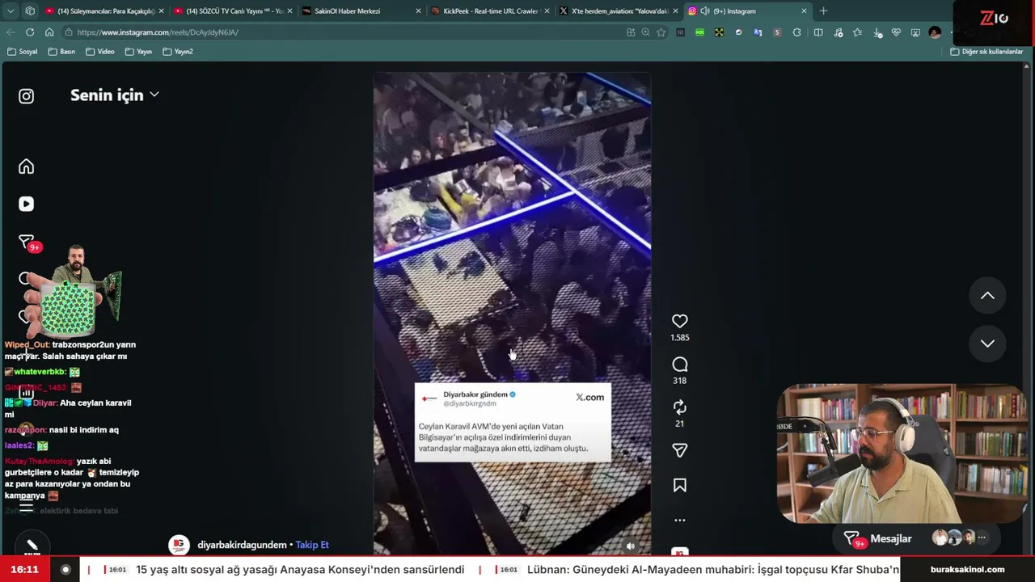
Task: Switch to the SakinOl Haber Merkezi tab
Action: coord(361,11)
